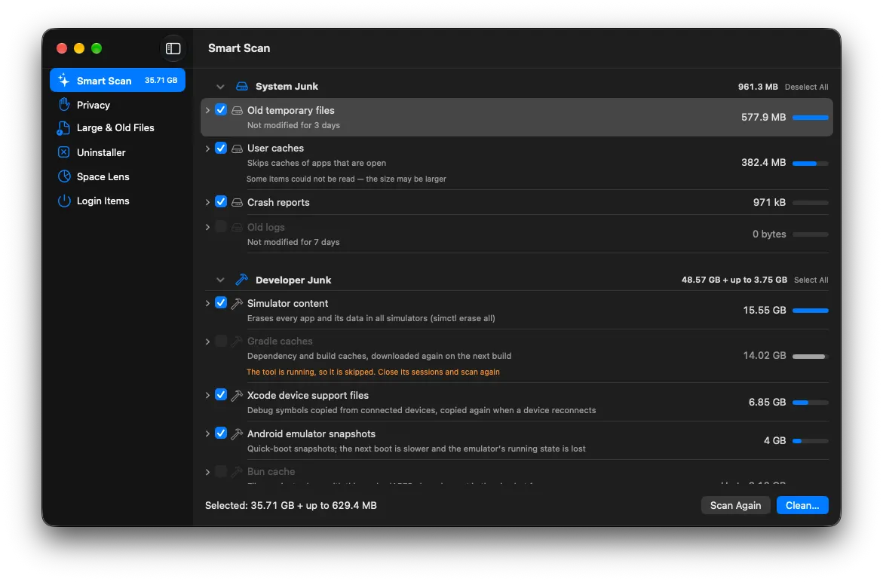Click the hammer icon beside Simulator content
Image resolution: width=883 pixels, height=582 pixels.
pos(237,303)
